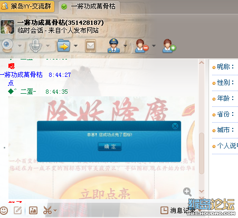Click the 立即点亮 button in image
This screenshot has width=238, height=218.
[x=105, y=193]
